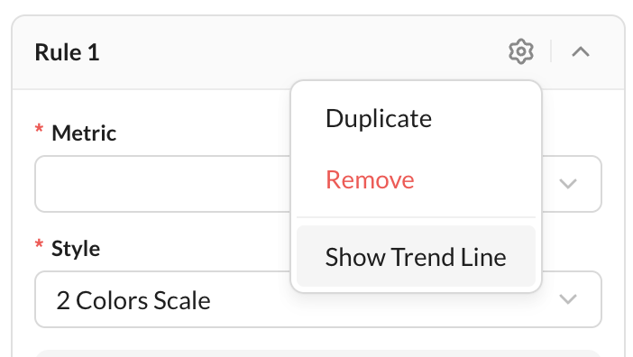
Task: Click the Style dropdown chevron arrow
Action: [567, 299]
